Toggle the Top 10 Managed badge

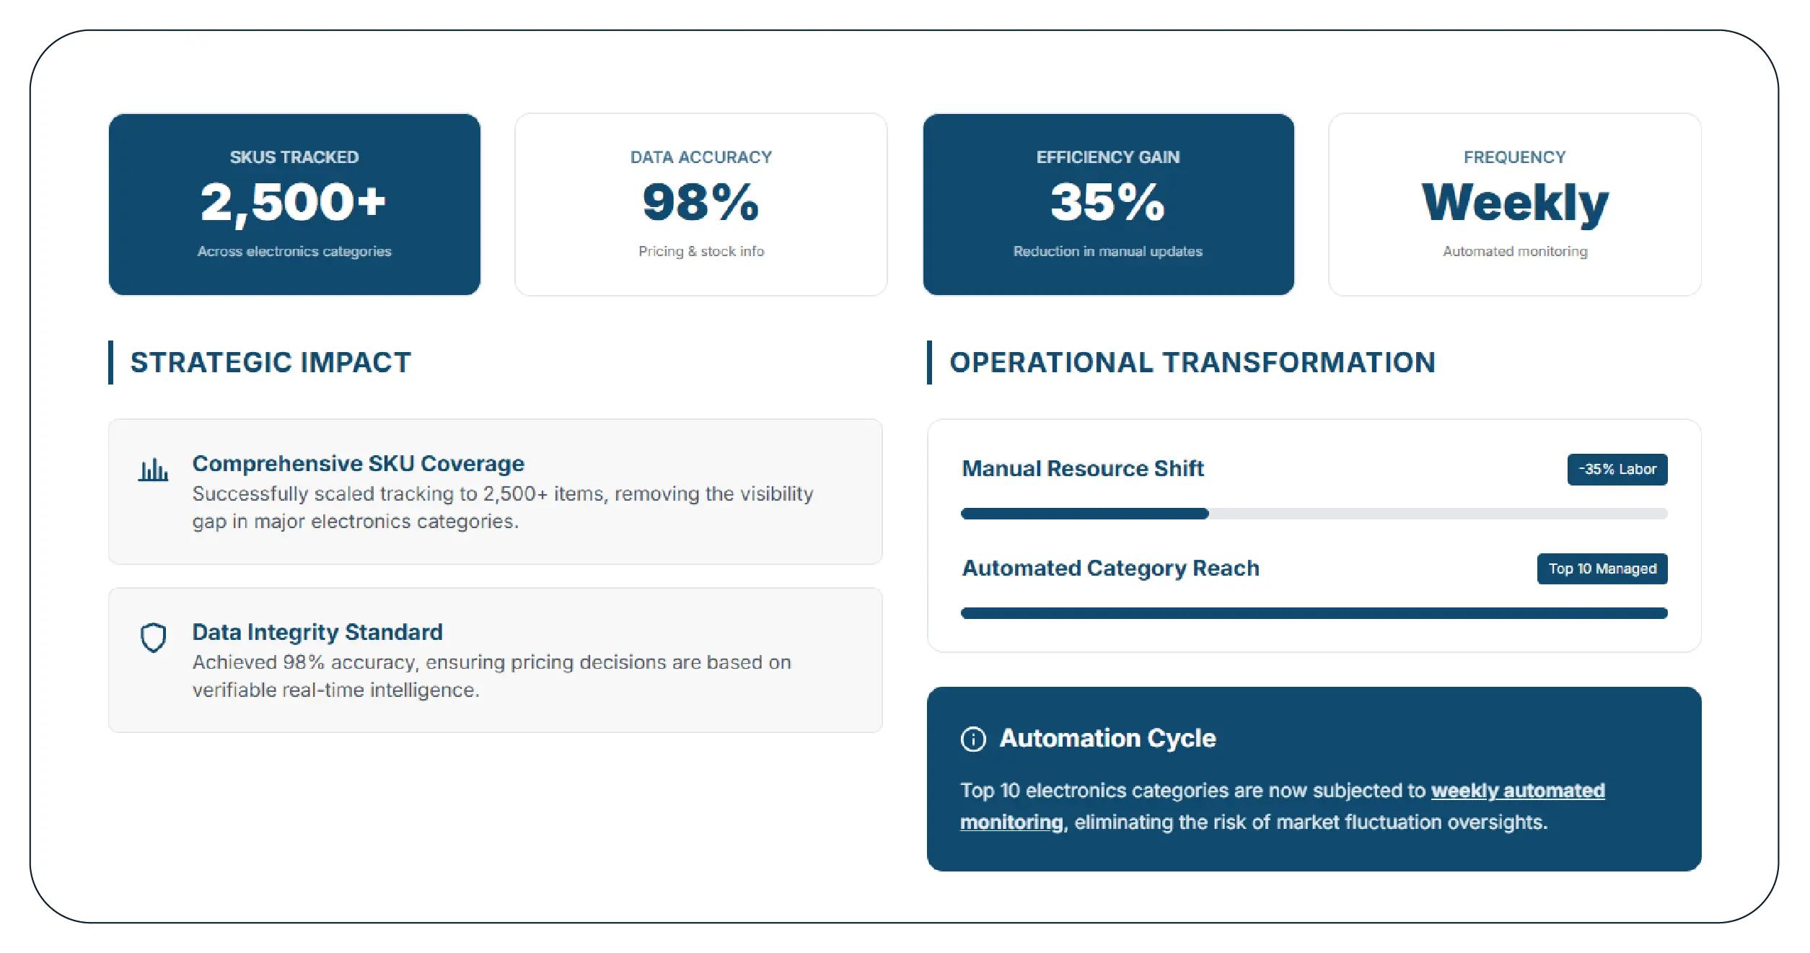coord(1602,568)
